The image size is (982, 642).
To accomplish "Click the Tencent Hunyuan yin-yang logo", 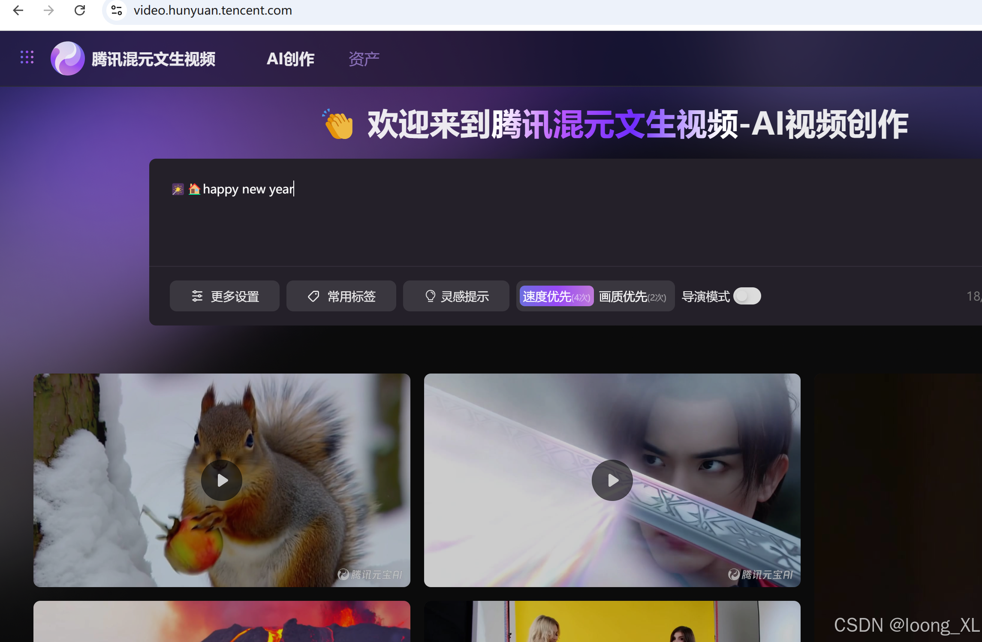I will [68, 58].
